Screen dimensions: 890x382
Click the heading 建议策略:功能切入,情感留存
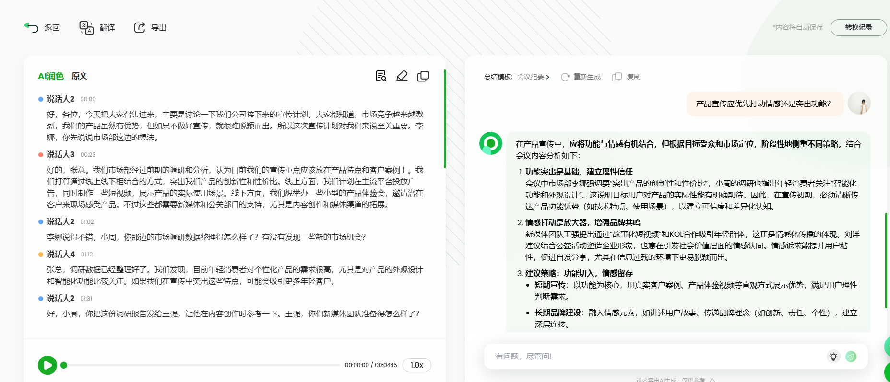point(579,273)
